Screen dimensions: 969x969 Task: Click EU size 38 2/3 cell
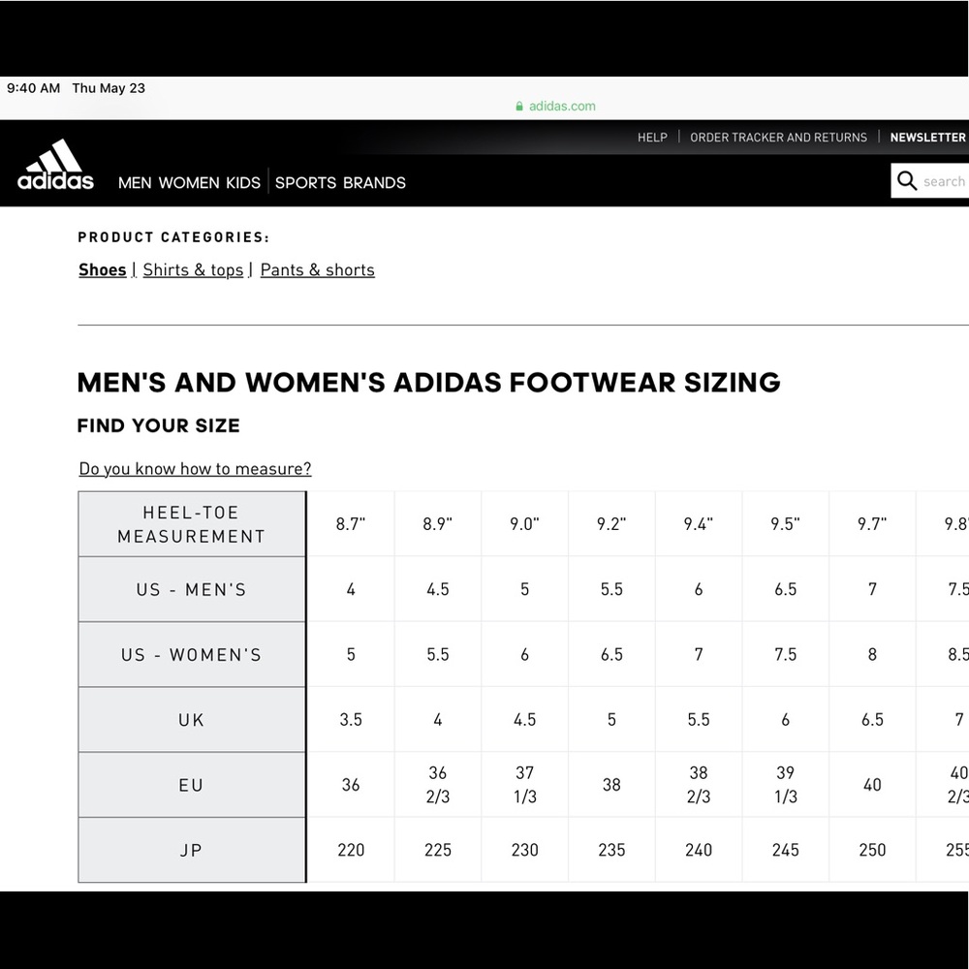pos(699,785)
